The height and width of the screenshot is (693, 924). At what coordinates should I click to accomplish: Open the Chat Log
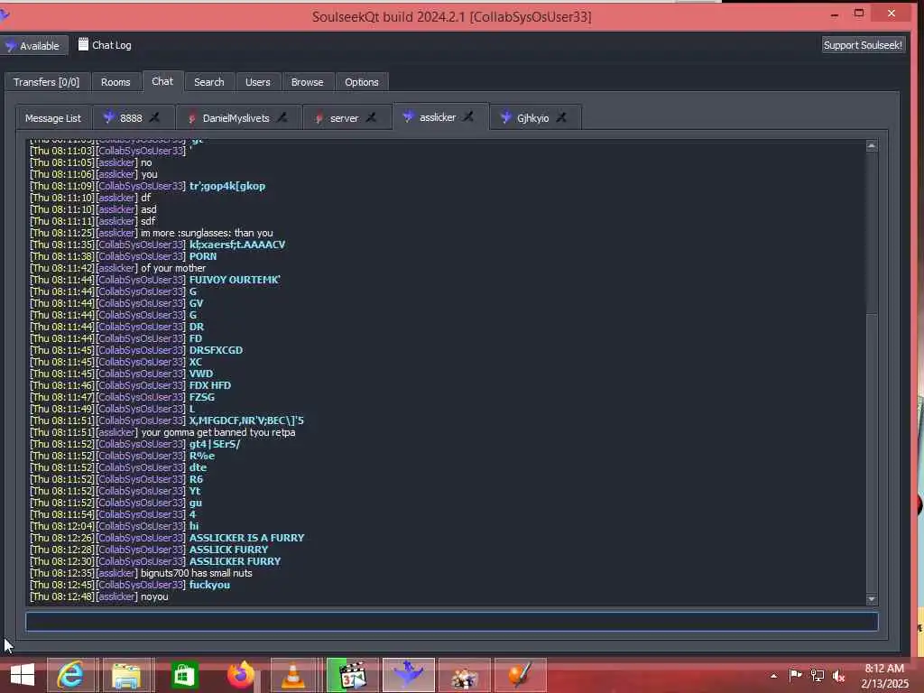(105, 45)
